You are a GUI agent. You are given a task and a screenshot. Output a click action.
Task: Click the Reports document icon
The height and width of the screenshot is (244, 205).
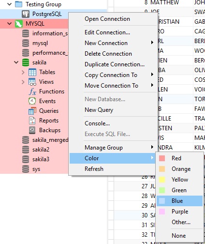click(x=32, y=121)
